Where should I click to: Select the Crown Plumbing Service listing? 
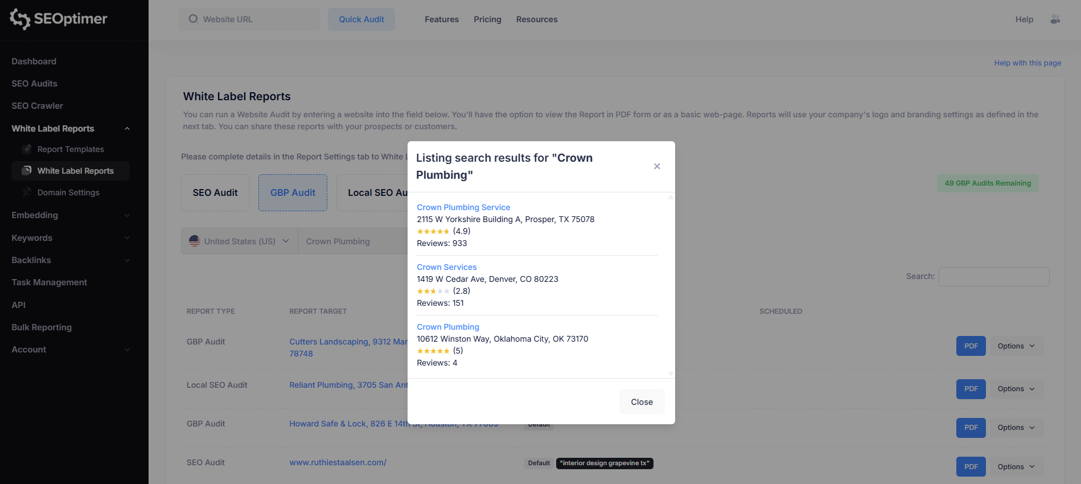[x=463, y=207]
